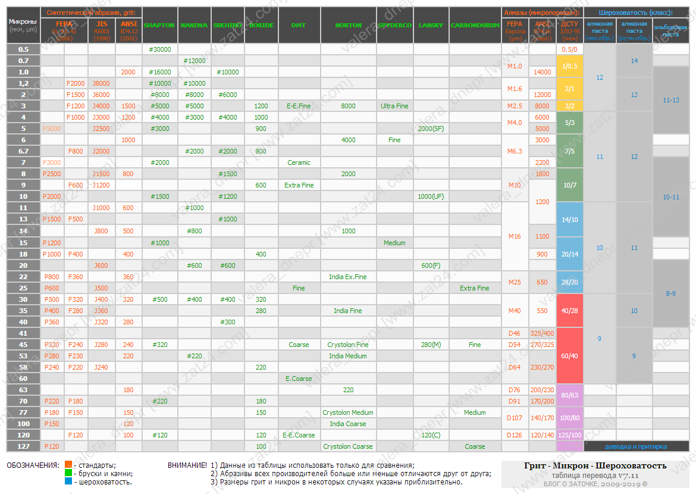Click the 'Алмазы (микропорошки):' group header
This screenshot has height=494, width=696.
pos(542,12)
